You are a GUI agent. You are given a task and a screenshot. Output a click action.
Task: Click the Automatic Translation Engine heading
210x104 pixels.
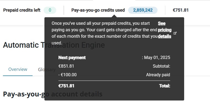(x=54, y=45)
